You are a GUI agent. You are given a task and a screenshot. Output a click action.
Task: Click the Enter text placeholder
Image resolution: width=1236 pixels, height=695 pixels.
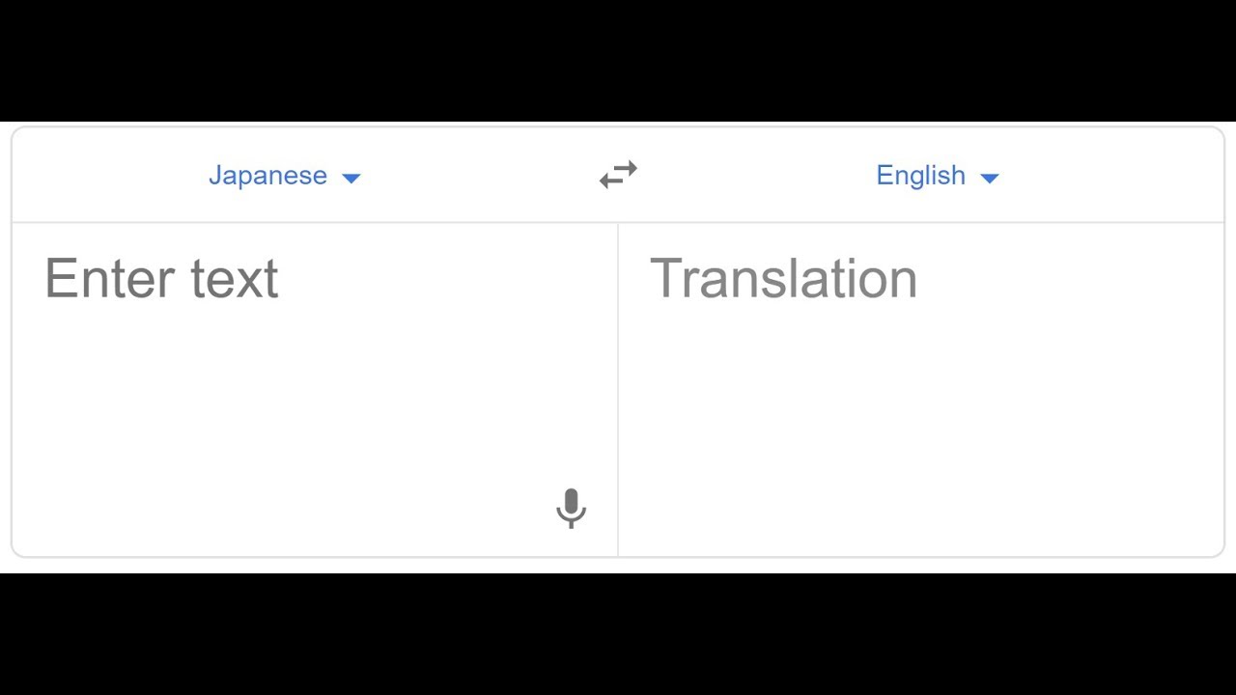click(161, 279)
